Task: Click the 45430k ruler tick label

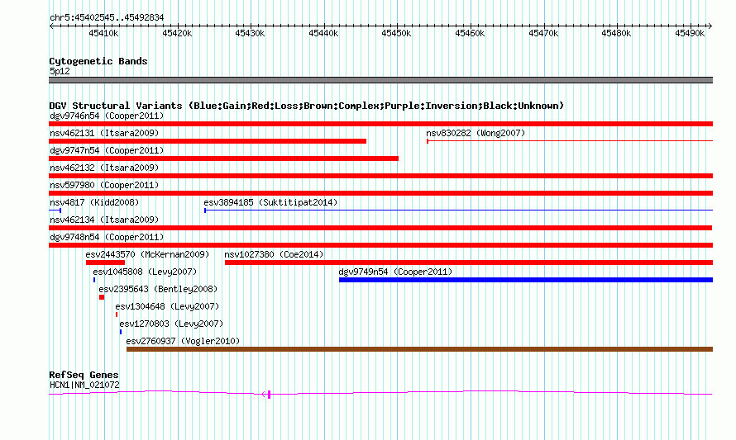Action: 251,33
